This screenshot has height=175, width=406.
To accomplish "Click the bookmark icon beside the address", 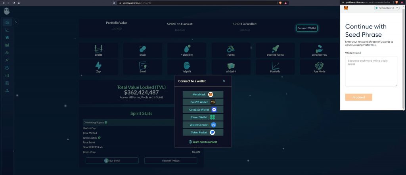I will click(114, 3).
